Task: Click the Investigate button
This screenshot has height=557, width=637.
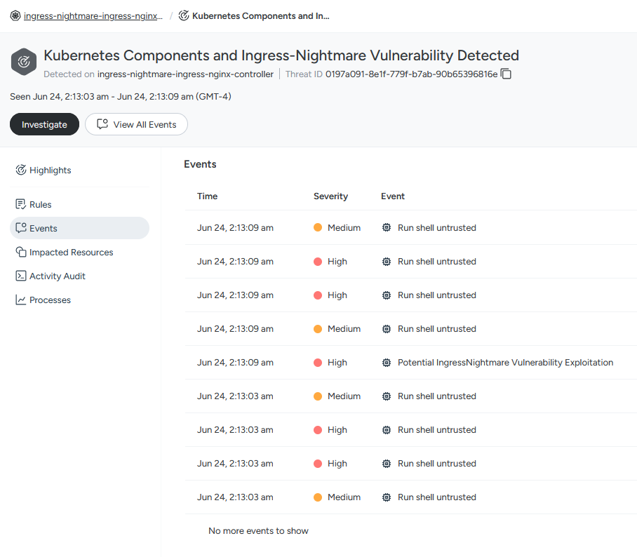Action: [44, 124]
